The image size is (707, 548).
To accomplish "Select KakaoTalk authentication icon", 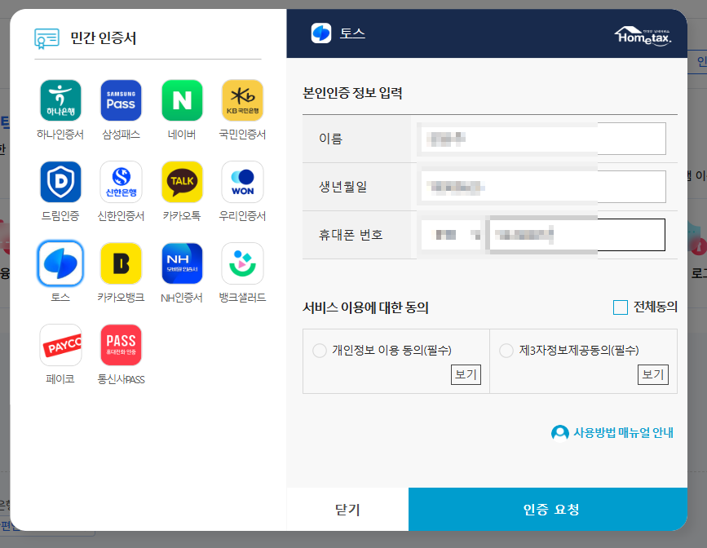I will [x=182, y=182].
